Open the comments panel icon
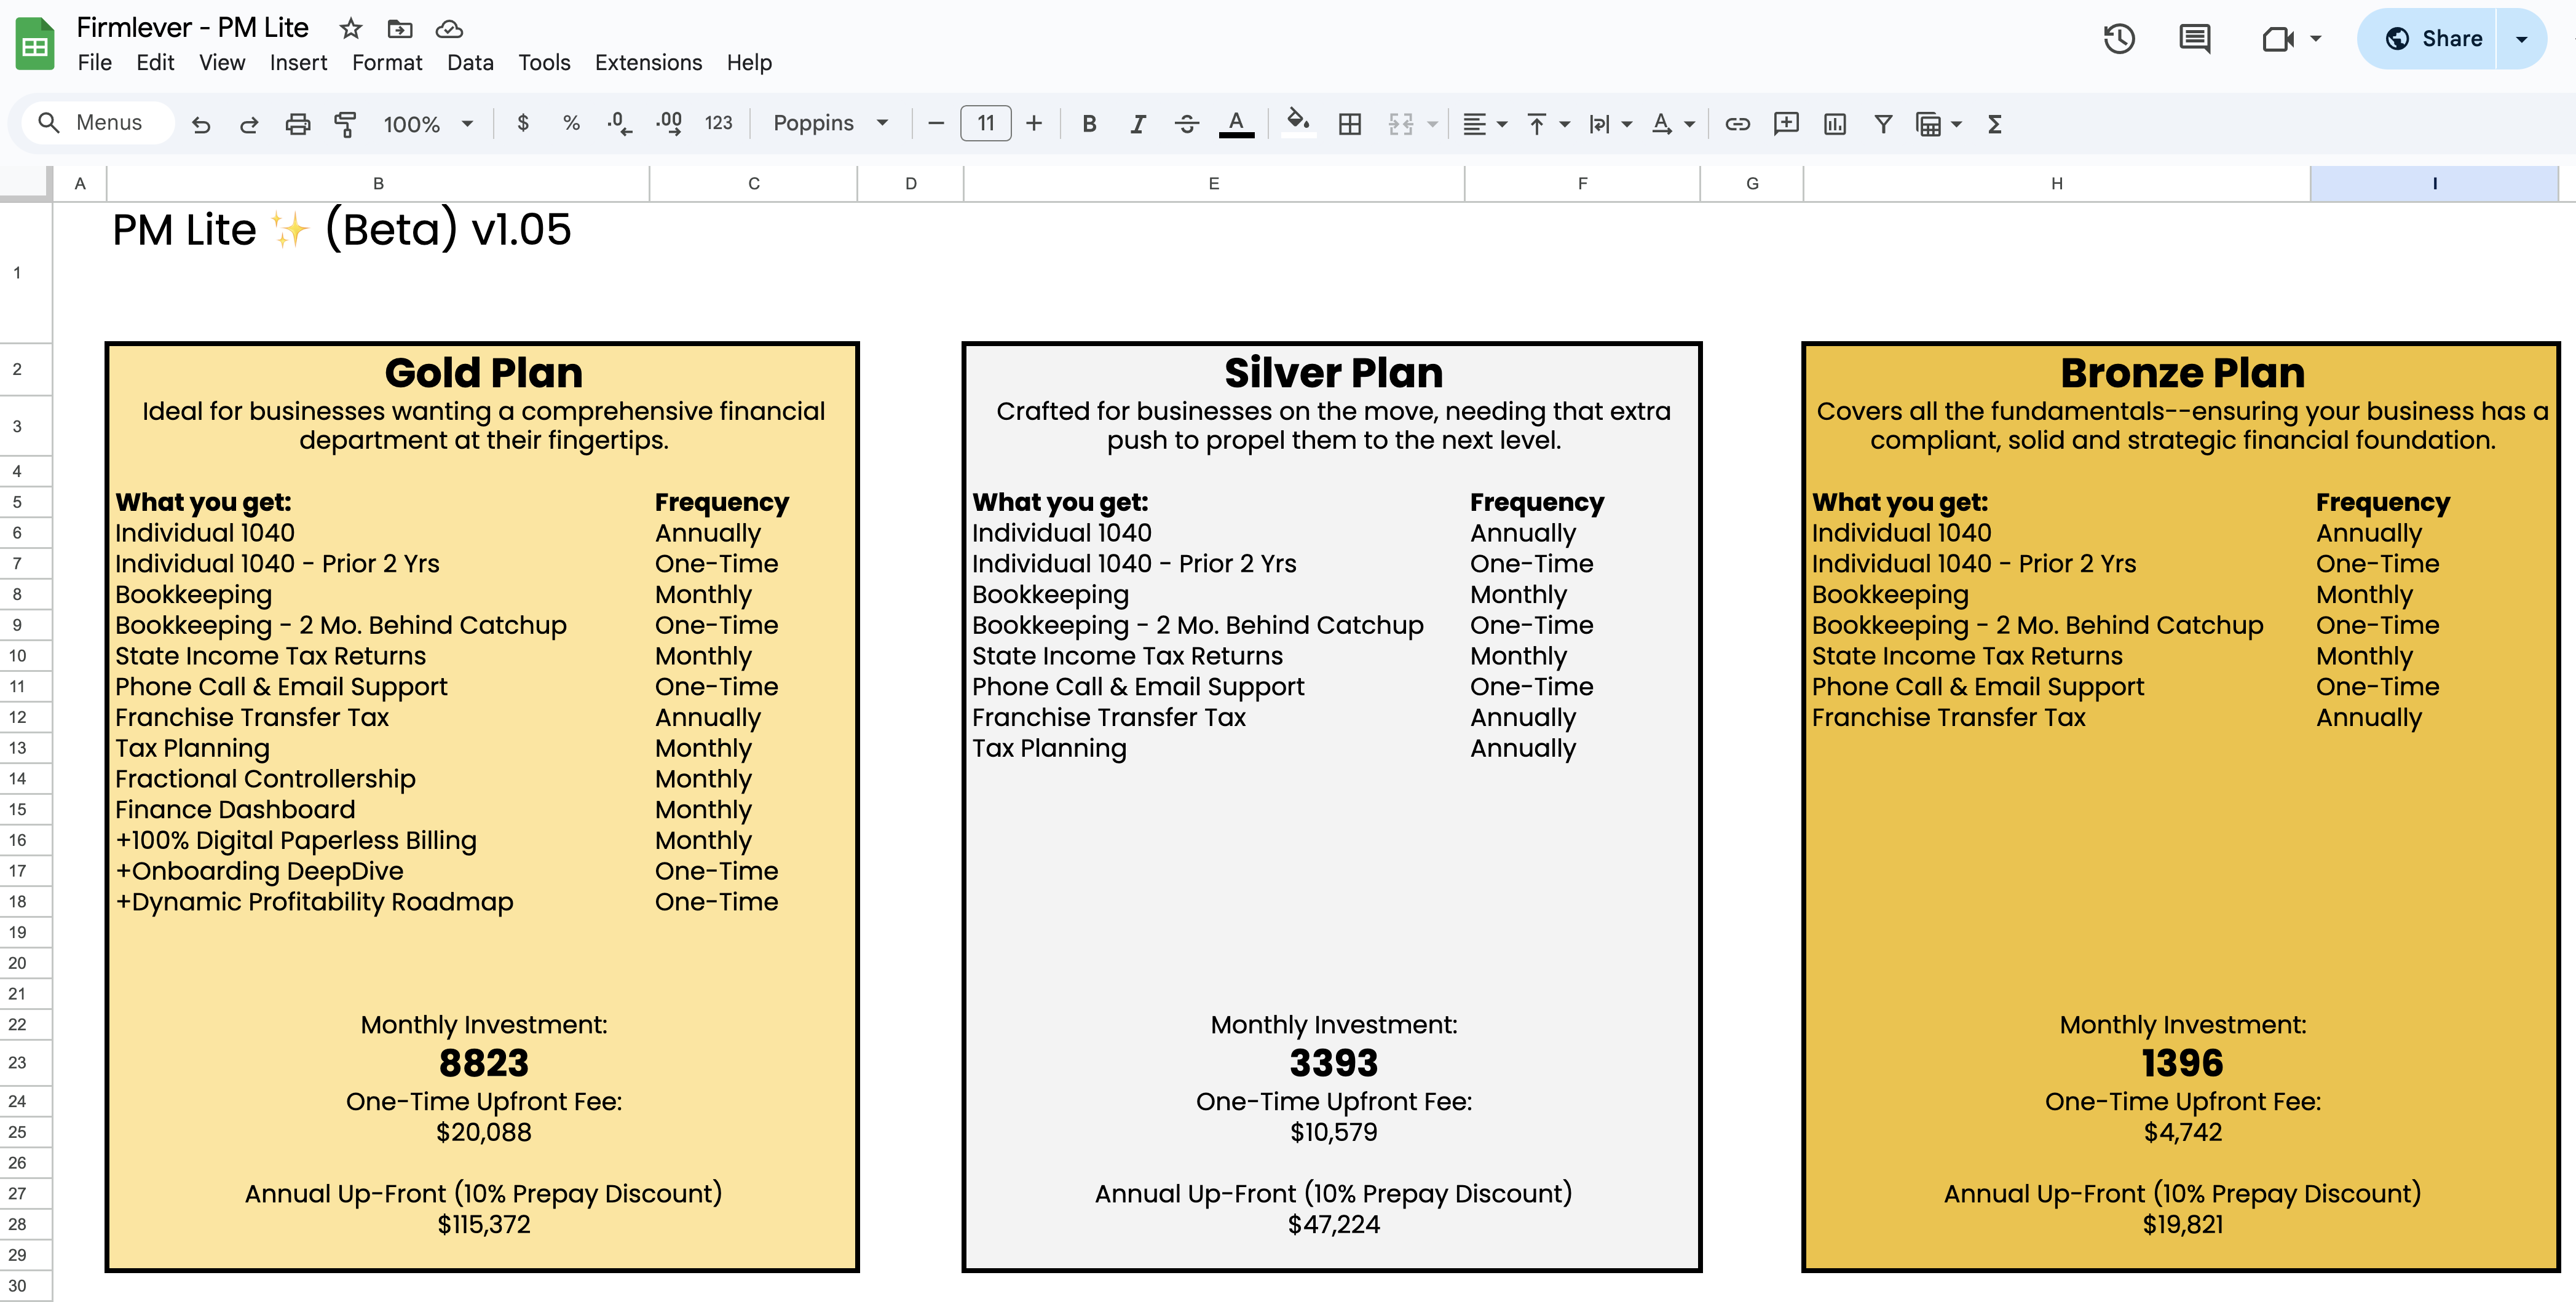This screenshot has width=2576, height=1302. coord(2194,39)
